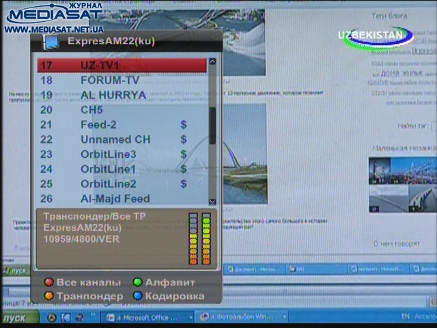Click the orange Транпондер button
Screen dimensions: 437x328
(83, 296)
